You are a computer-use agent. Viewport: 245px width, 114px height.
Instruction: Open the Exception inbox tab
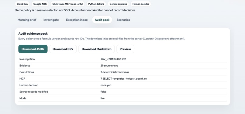[77, 20]
